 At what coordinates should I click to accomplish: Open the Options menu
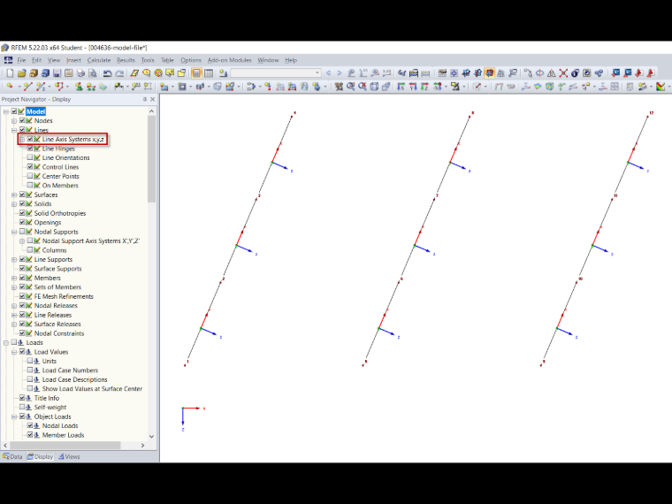click(x=191, y=60)
